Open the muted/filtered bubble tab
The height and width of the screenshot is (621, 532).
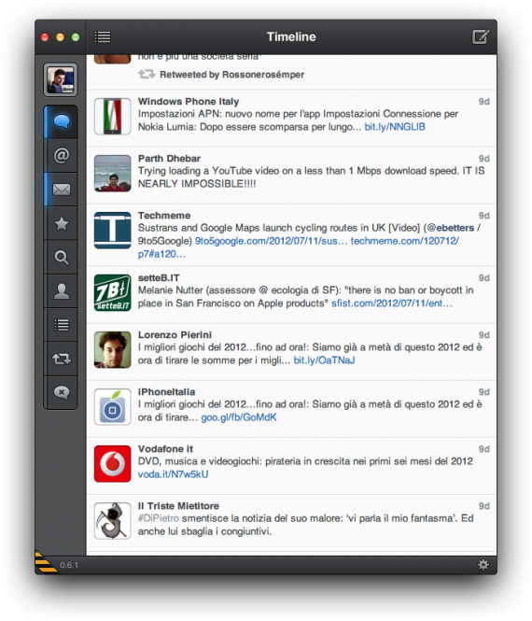click(x=62, y=392)
